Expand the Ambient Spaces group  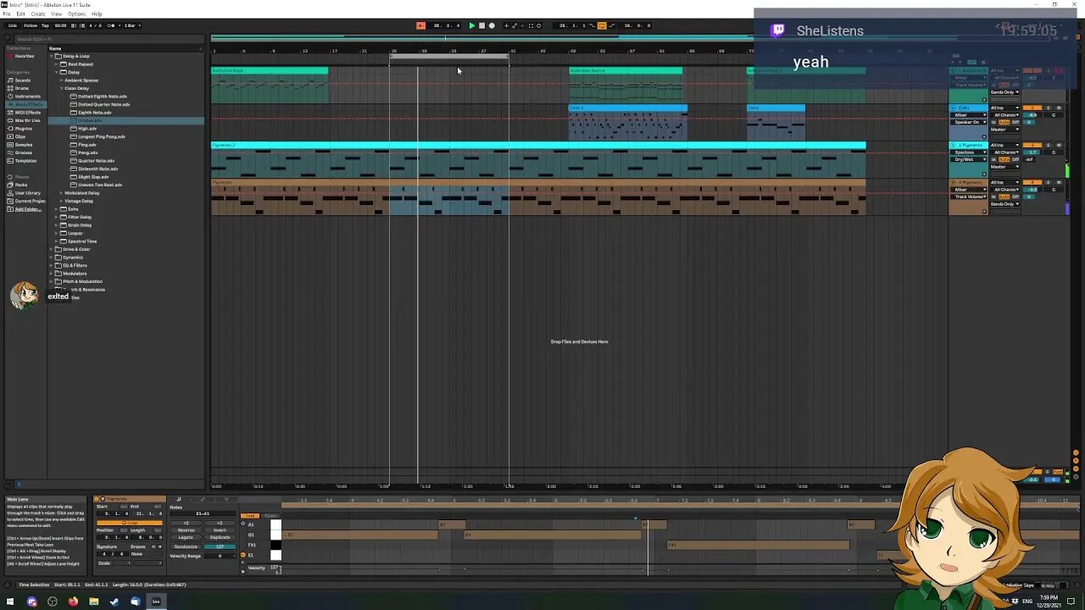point(62,80)
